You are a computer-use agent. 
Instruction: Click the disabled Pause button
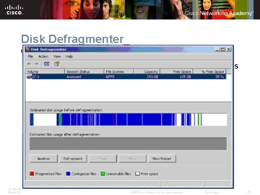(x=103, y=159)
